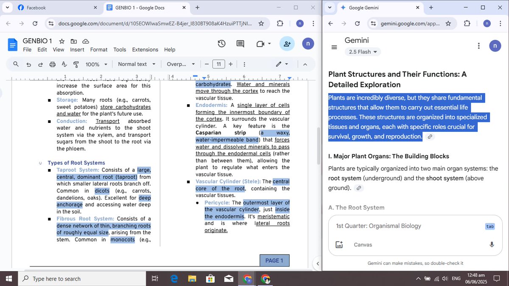Screen dimensions: 509x286
Task: Show side panel arrow at Docs right edge
Action: [x=317, y=264]
